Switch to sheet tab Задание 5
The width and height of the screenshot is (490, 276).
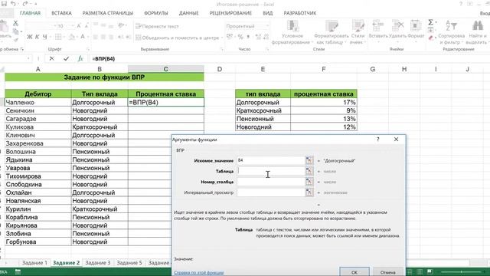click(129, 263)
